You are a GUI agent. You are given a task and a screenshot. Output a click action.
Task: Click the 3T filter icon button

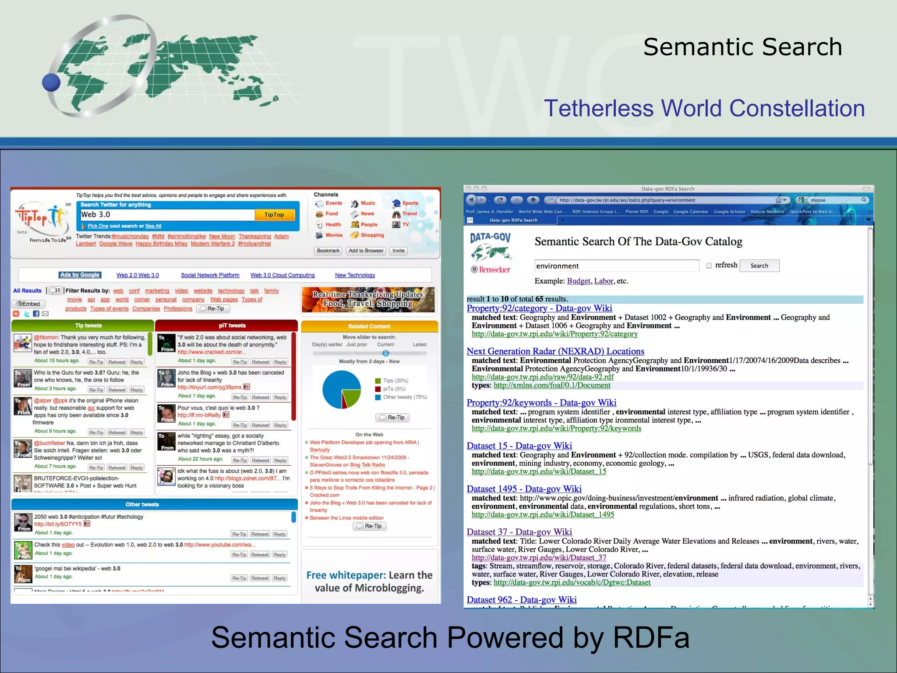click(56, 290)
